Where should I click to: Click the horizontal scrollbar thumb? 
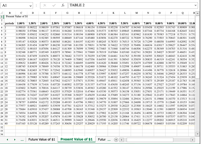(150, 140)
